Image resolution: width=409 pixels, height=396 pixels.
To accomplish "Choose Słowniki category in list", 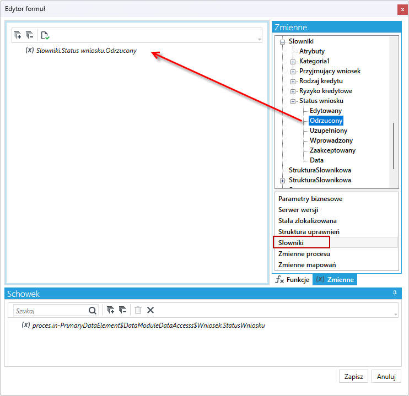I will coord(336,243).
